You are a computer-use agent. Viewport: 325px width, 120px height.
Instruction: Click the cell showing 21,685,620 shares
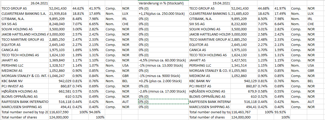pyautogui.click(x=240, y=13)
